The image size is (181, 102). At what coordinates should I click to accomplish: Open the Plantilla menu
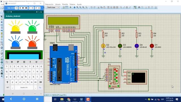pyautogui.click(x=65, y=4)
